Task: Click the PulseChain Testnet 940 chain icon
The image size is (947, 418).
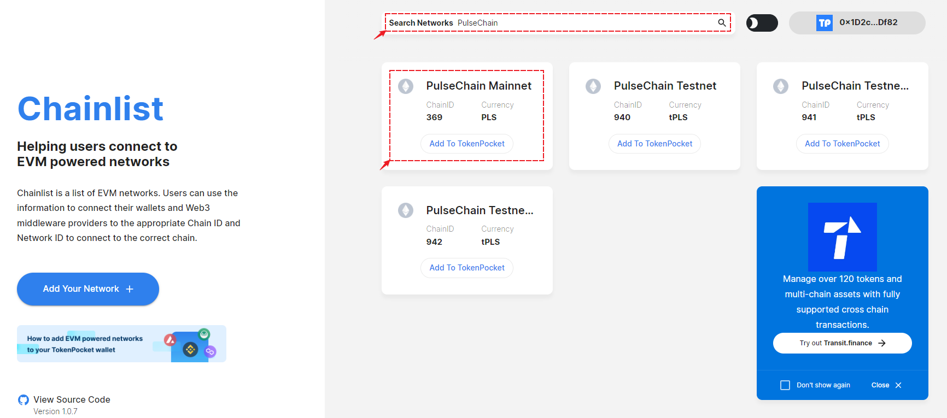Action: (x=593, y=86)
